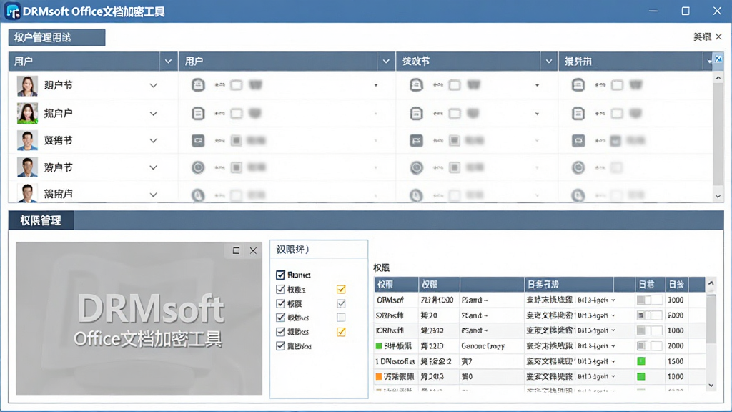732x412 pixels.
Task: Open small arrow dropdown in first row's second column
Action: 376,86
